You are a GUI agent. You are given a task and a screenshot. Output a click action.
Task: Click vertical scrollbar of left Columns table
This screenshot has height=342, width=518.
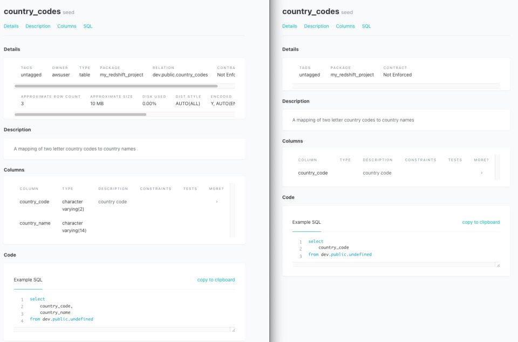(x=232, y=210)
